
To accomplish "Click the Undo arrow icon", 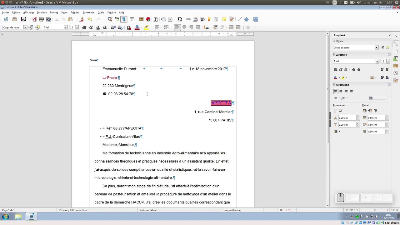I will coord(90,19).
